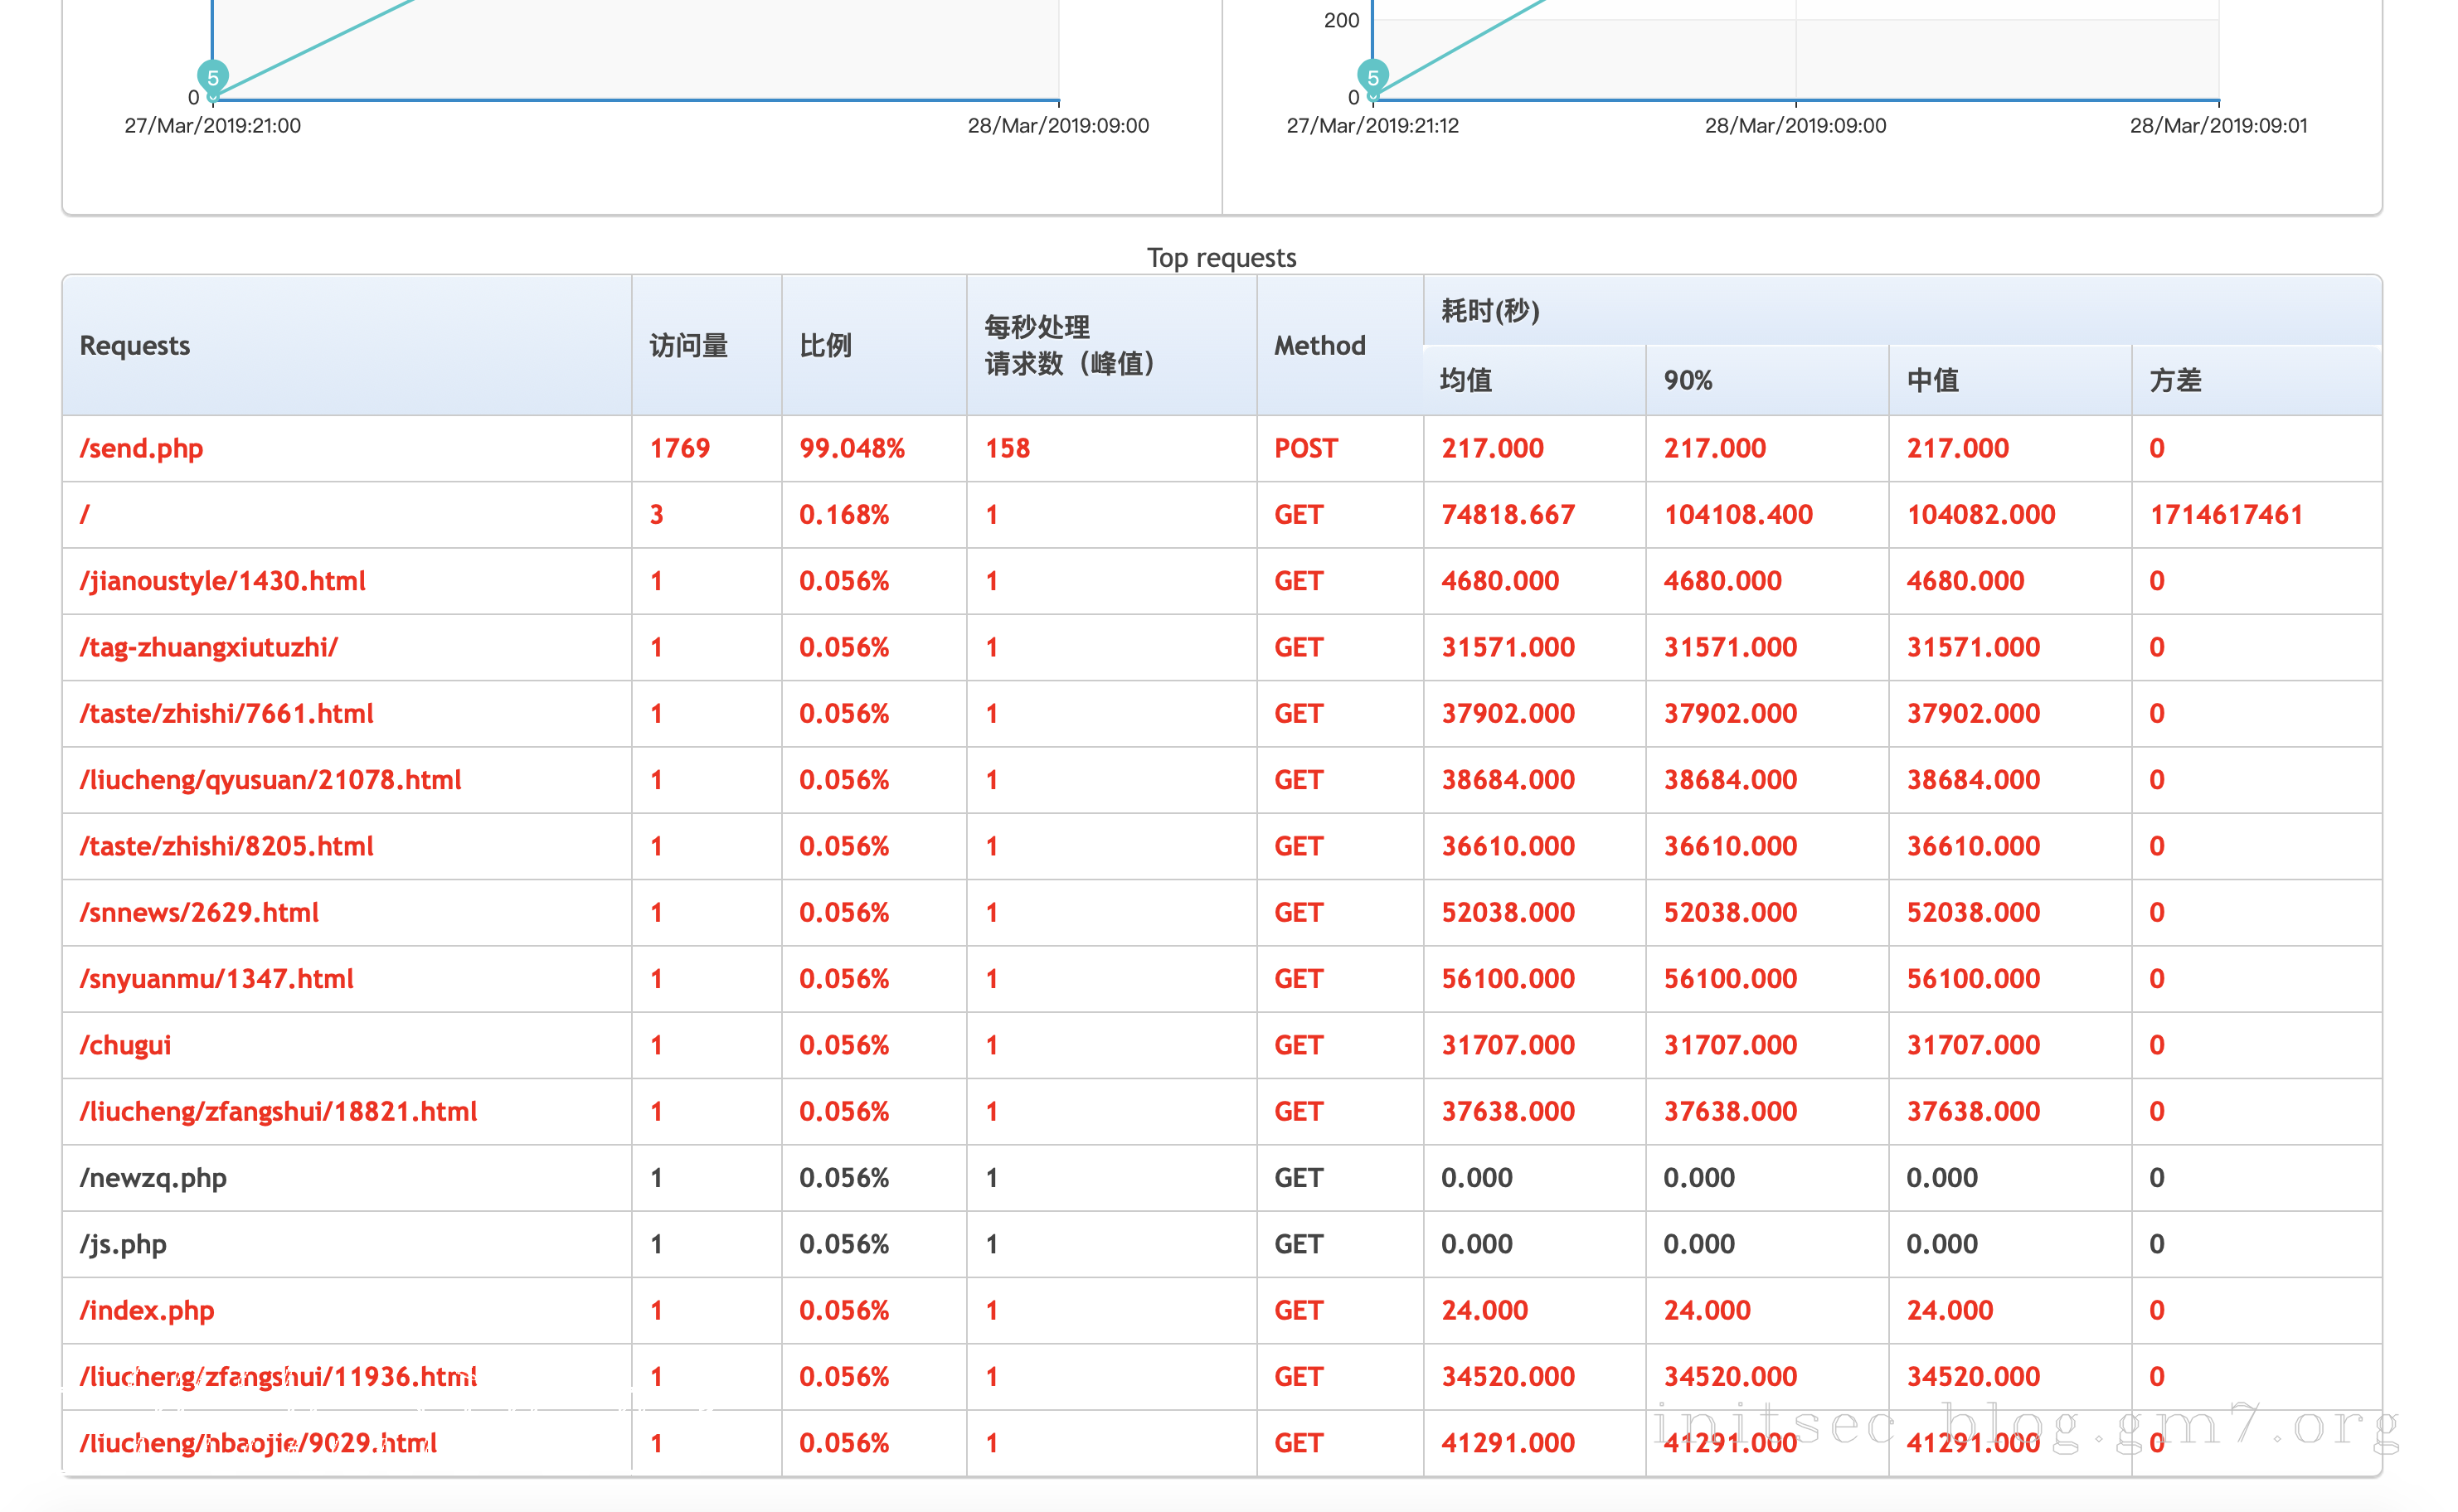Screen dimensions: 2458x1512
Task: Click the 均值 sub-column header
Action: click(x=1465, y=380)
